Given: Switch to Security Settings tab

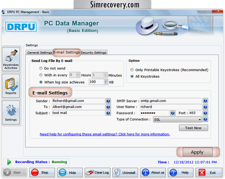Looking at the screenshot, I should tap(93, 53).
